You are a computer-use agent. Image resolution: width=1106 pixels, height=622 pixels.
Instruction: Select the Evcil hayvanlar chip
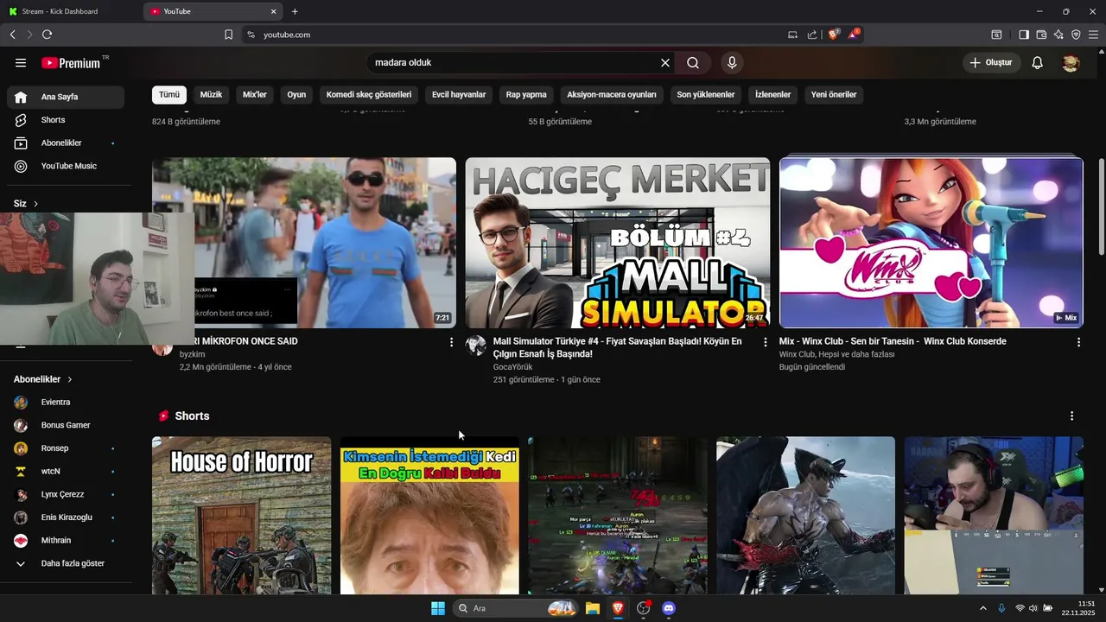pyautogui.click(x=459, y=94)
